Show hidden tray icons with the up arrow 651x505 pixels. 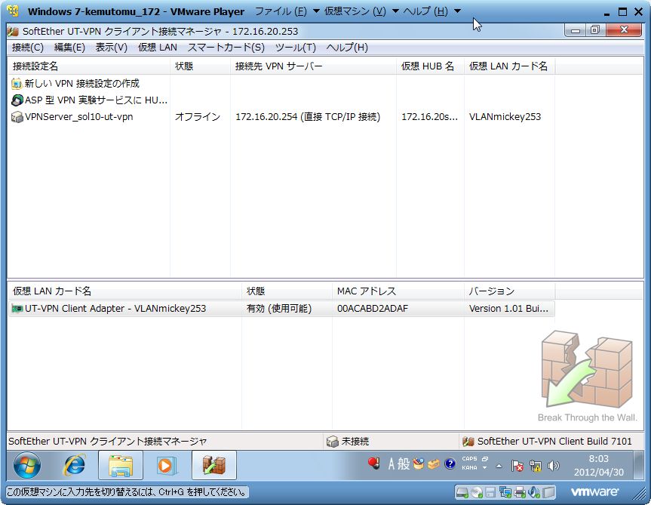pos(499,467)
